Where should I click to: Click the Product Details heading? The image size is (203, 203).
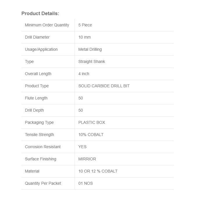(40, 13)
